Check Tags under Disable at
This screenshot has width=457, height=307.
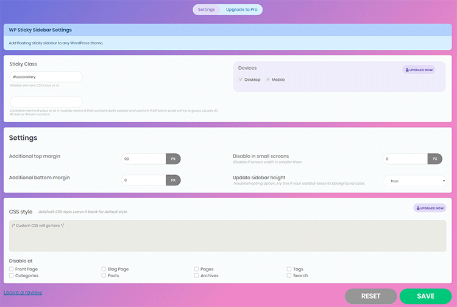tap(289, 269)
